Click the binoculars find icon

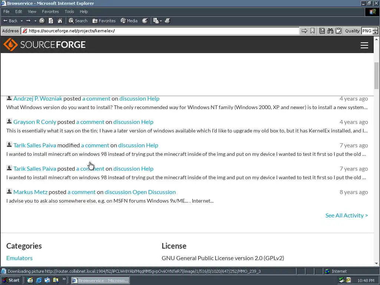(330, 31)
